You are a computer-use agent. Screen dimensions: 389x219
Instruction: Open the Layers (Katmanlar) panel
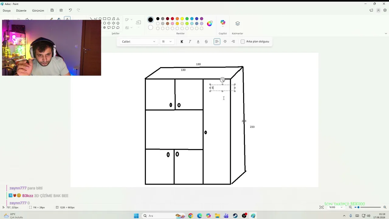click(238, 23)
